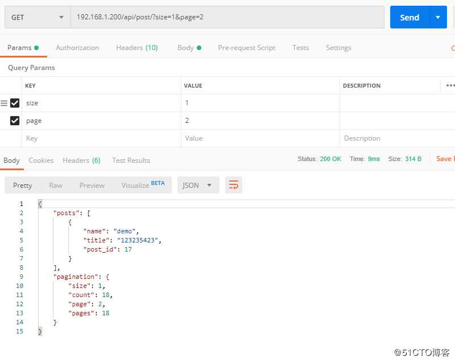
Task: Click the "demo" value in response
Action: click(125, 231)
